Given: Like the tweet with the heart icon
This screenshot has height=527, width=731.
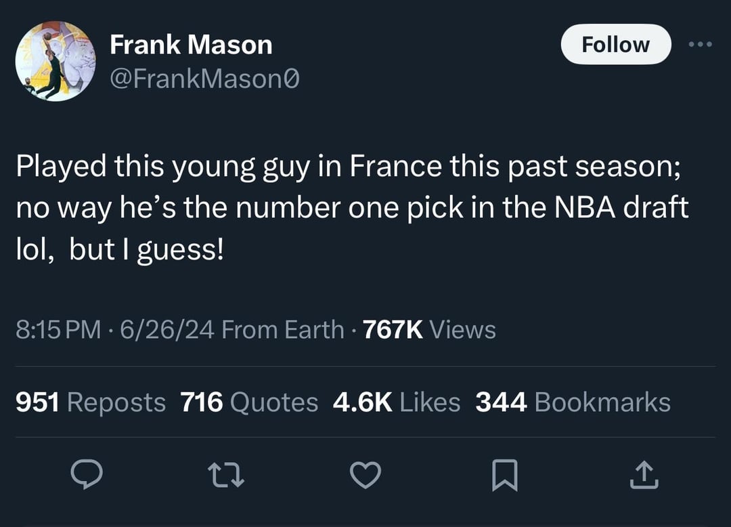Looking at the screenshot, I should coord(366,475).
